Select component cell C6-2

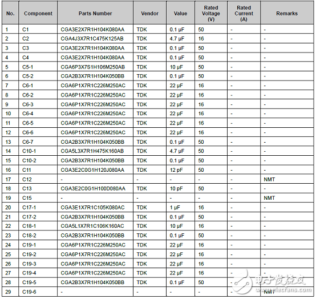pyautogui.click(x=38, y=95)
